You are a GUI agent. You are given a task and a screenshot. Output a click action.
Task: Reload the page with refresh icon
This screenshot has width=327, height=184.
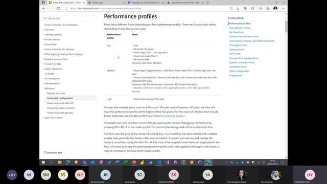click(58, 8)
